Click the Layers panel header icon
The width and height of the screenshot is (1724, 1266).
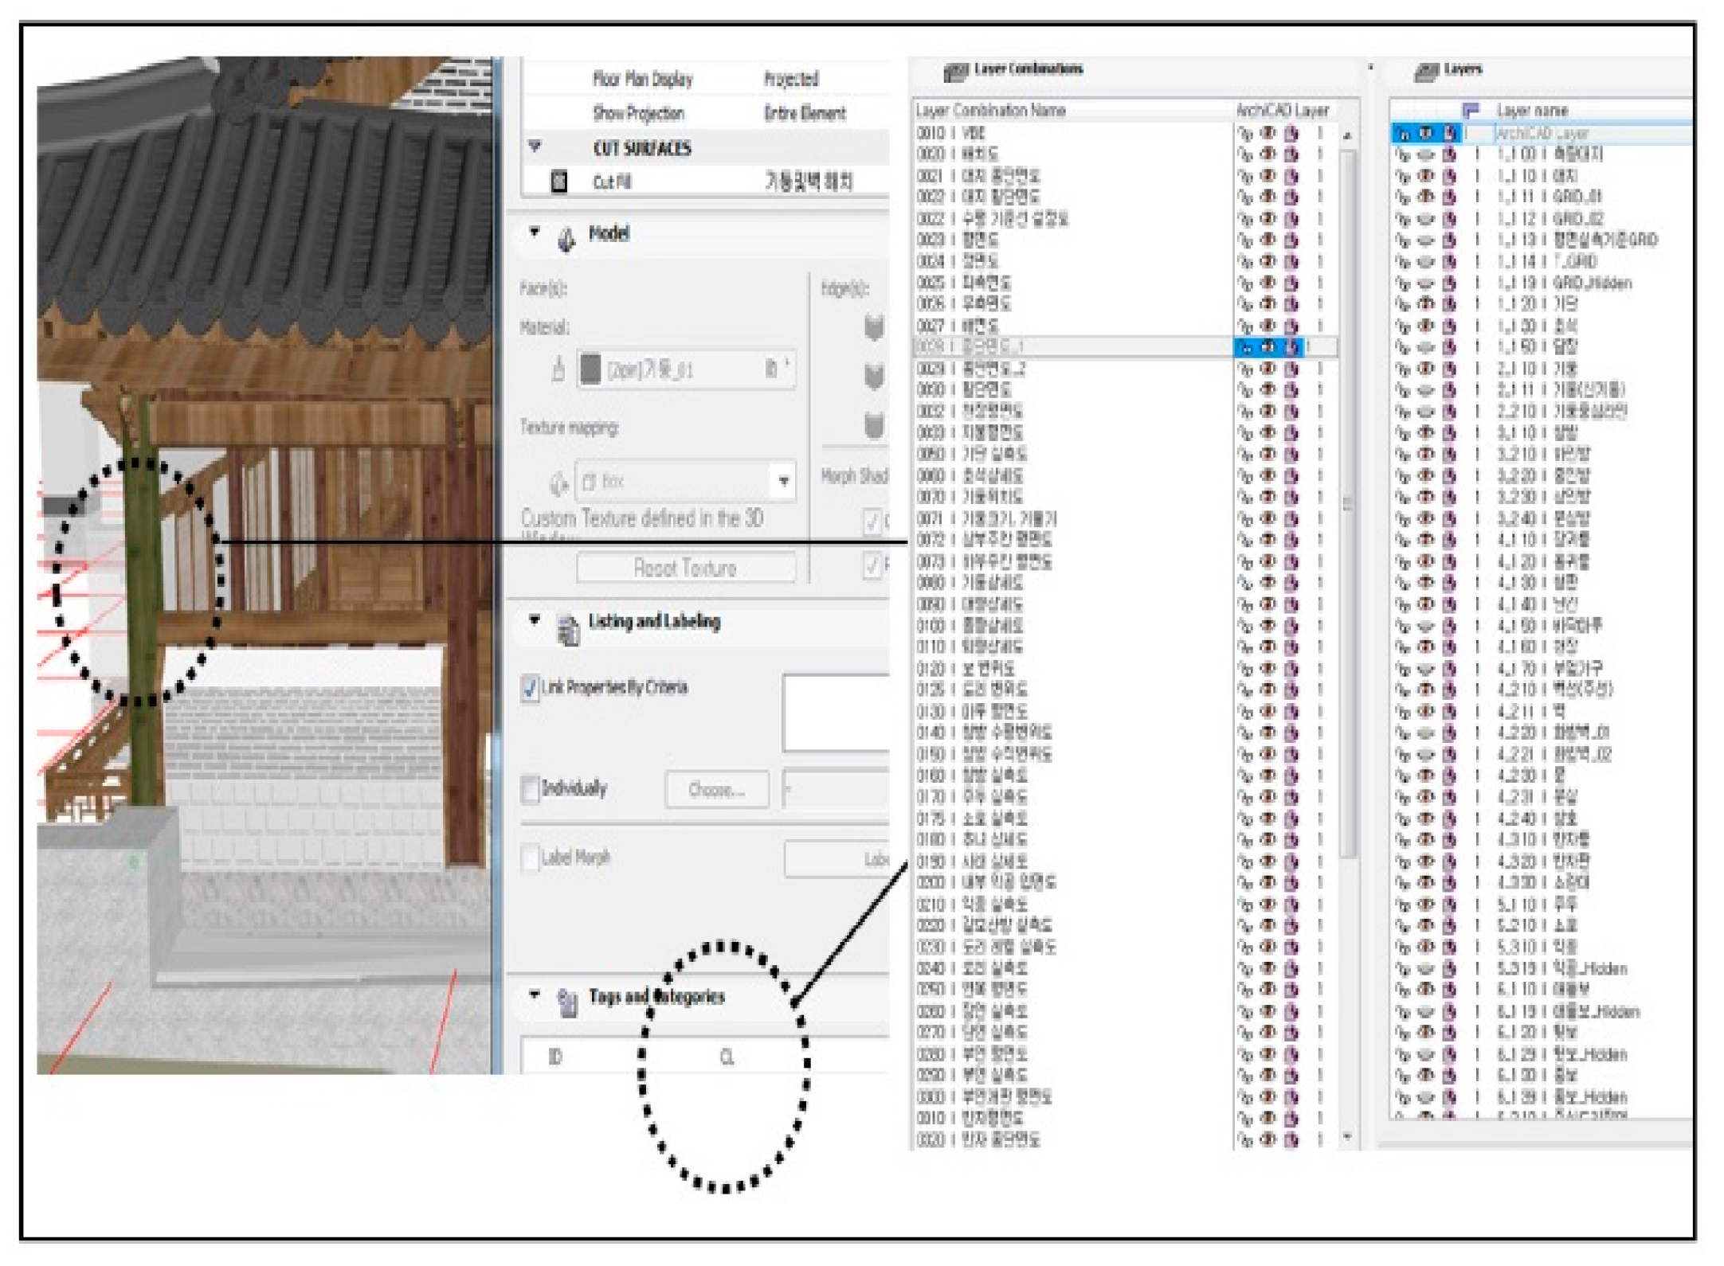(x=1425, y=72)
